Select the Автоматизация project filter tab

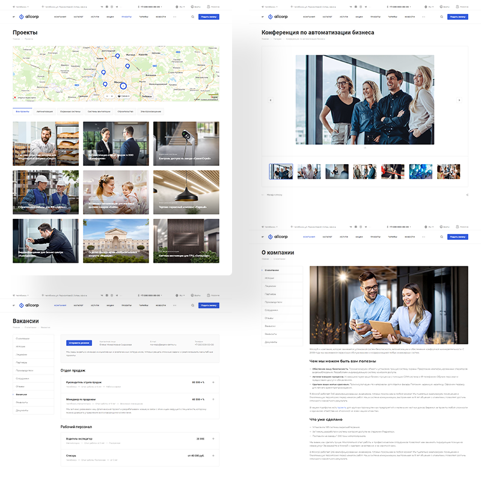pyautogui.click(x=44, y=112)
